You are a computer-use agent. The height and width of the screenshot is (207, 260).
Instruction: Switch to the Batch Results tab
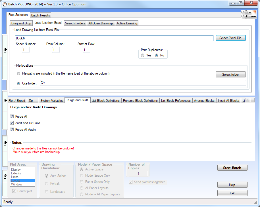coord(40,15)
